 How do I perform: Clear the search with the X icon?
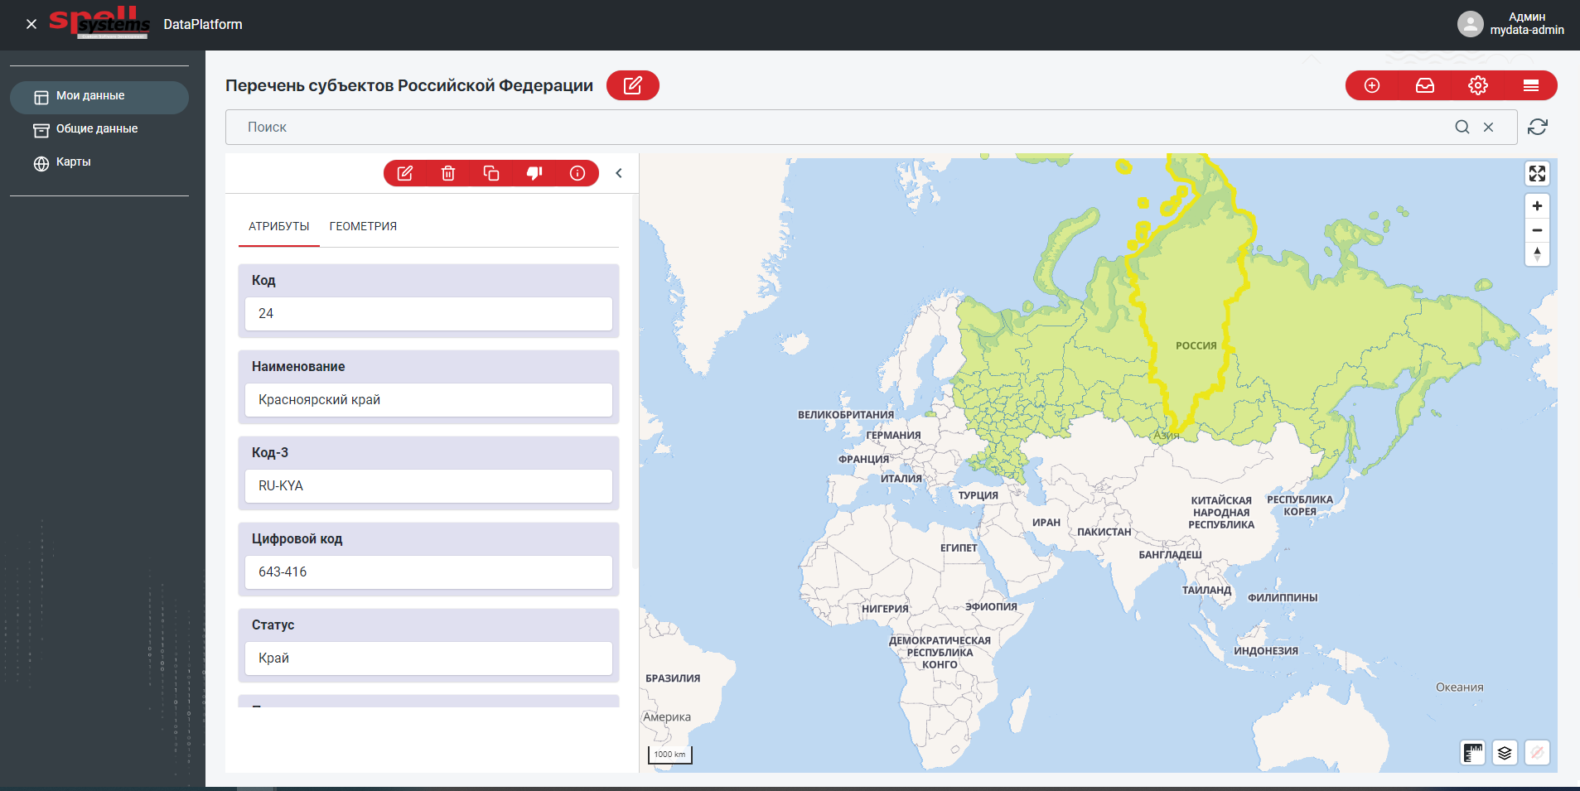tap(1489, 127)
